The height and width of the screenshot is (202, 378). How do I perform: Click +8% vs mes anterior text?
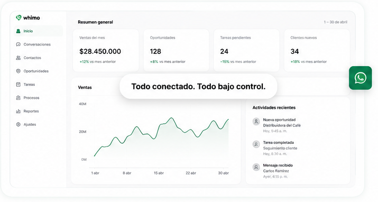[x=168, y=62]
